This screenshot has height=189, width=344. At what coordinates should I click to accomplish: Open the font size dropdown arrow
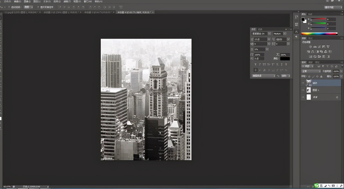click(269, 39)
